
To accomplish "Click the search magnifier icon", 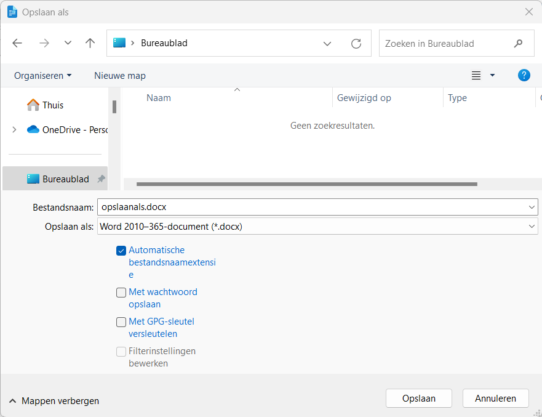I will tap(518, 44).
